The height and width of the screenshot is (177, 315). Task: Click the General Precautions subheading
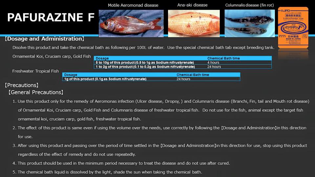click(36, 92)
